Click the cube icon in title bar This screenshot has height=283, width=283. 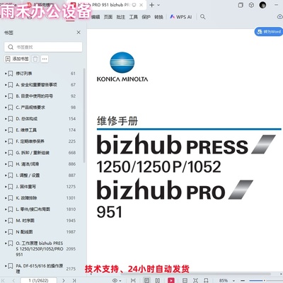(251, 5)
